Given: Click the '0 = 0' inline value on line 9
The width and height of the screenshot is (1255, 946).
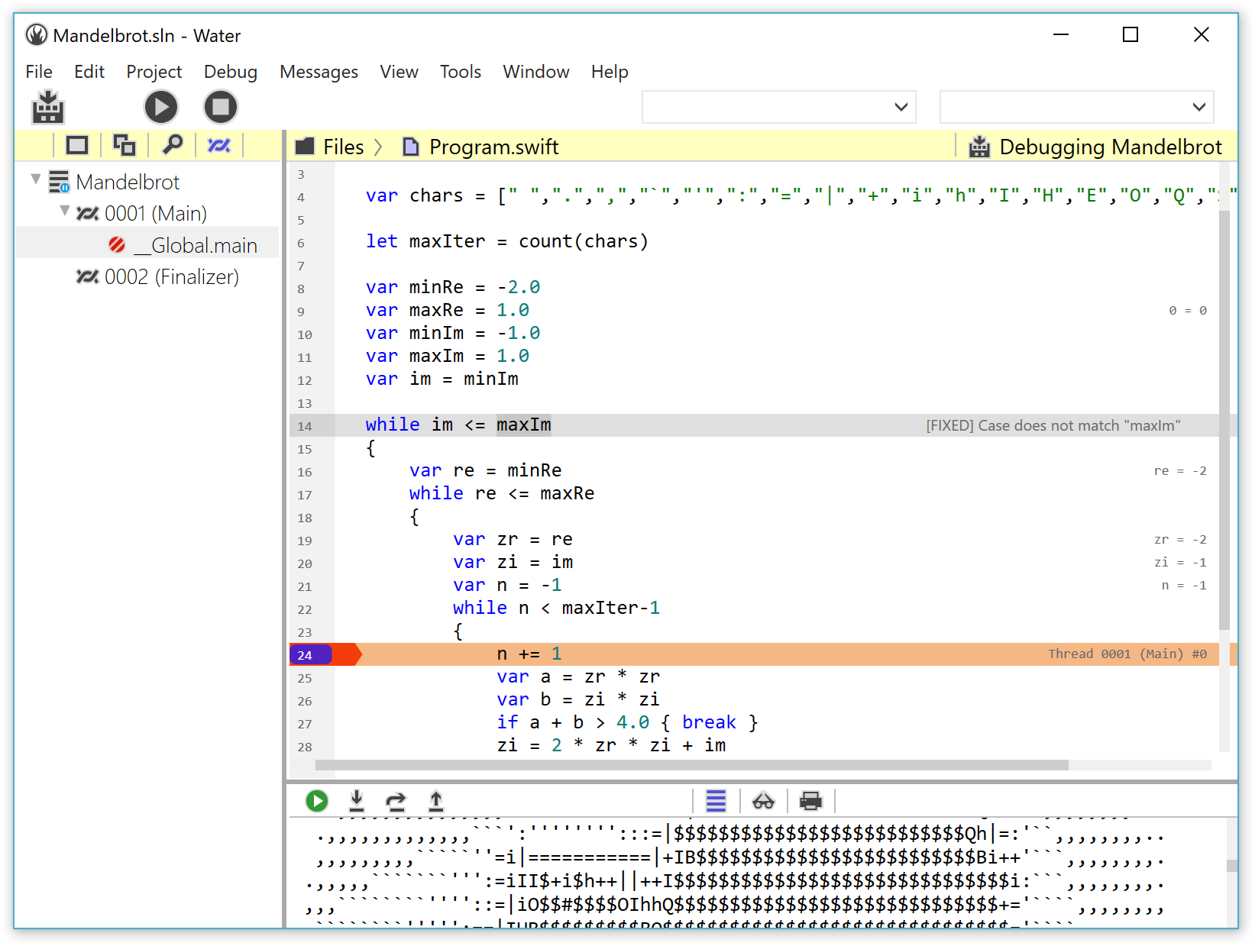Looking at the screenshot, I should [x=1188, y=311].
